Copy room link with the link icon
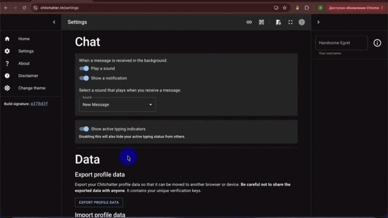The height and width of the screenshot is (218, 388). point(249,22)
